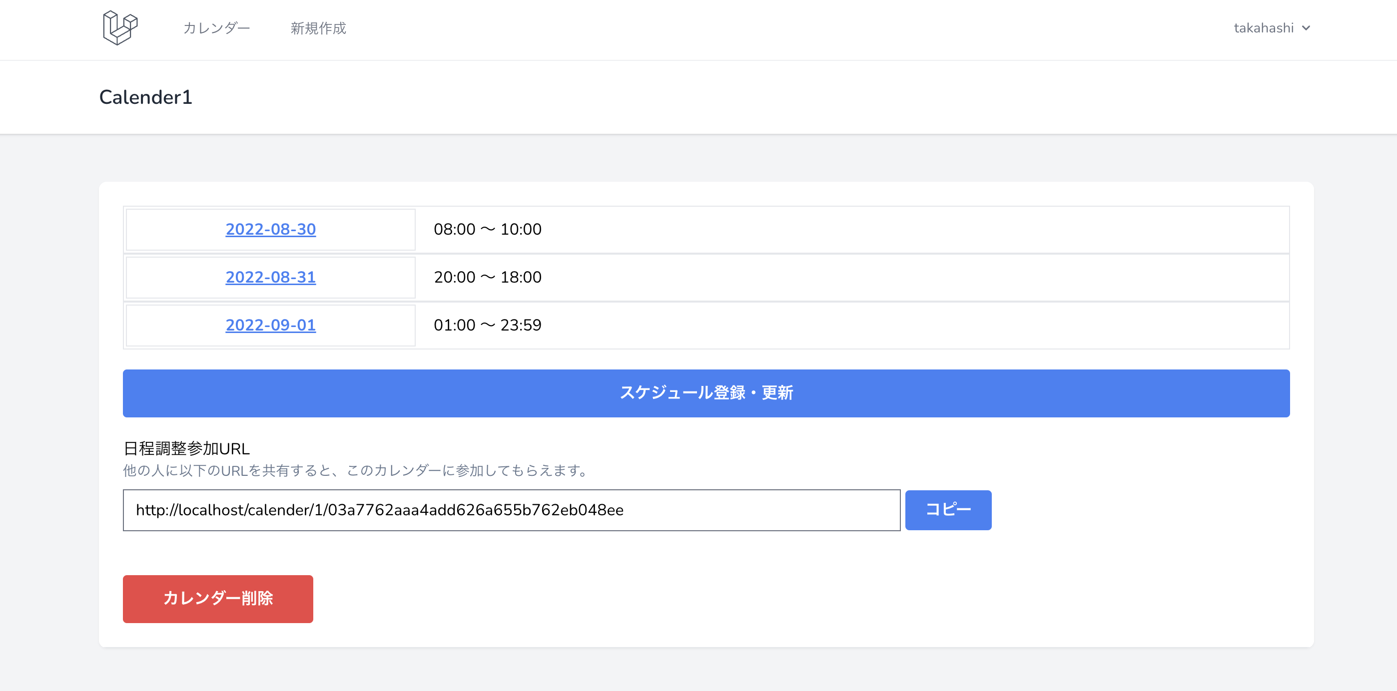Viewport: 1397px width, 691px height.
Task: Open the 2022-08-31 date link
Action: point(270,277)
